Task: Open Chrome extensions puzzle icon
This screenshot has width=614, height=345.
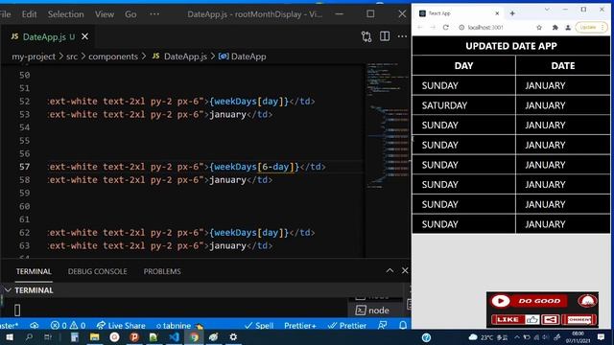Action: pyautogui.click(x=555, y=28)
